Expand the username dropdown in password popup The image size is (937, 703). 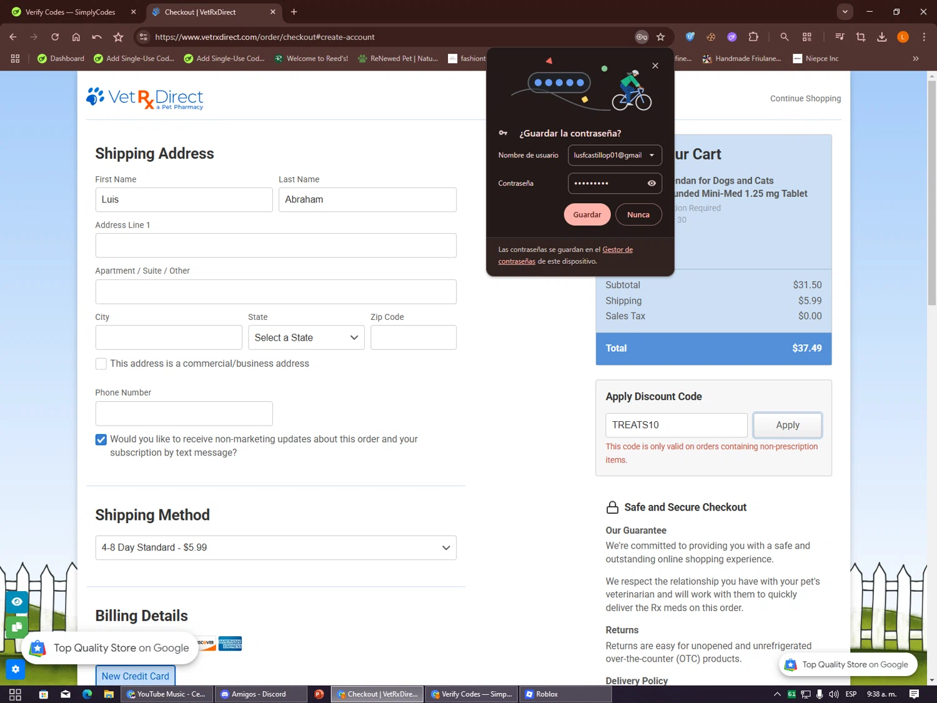point(652,155)
